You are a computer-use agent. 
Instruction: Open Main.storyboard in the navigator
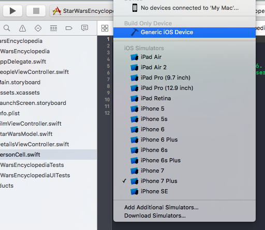tap(20, 82)
